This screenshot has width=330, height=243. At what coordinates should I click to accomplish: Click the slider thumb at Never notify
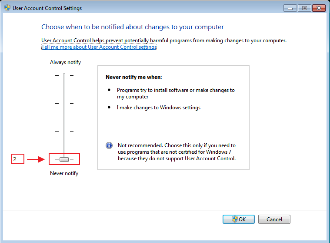tap(64, 159)
